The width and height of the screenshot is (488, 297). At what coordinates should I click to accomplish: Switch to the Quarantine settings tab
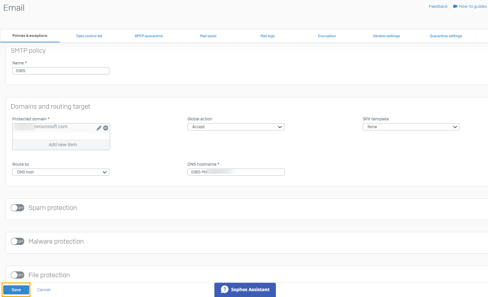click(x=446, y=36)
